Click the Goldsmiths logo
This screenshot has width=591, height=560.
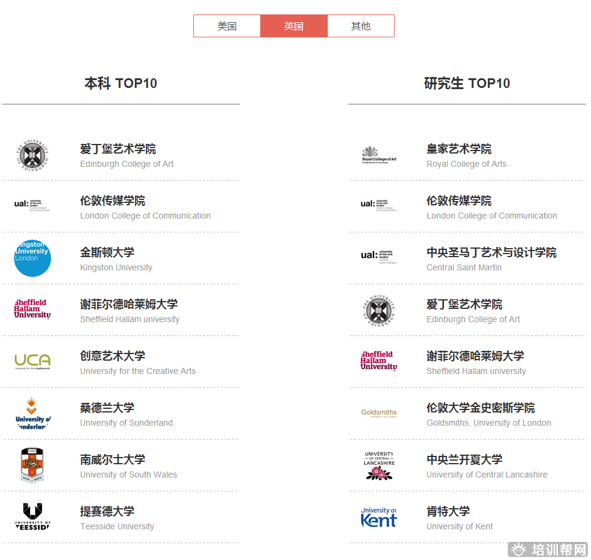click(379, 414)
